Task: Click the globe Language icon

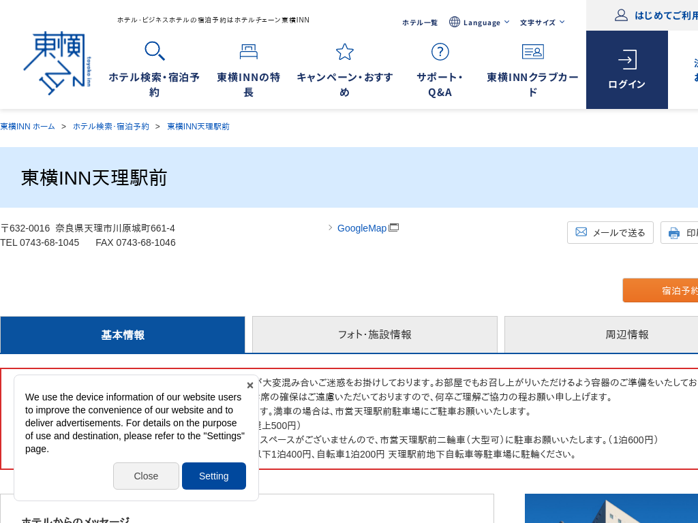Action: (x=454, y=22)
